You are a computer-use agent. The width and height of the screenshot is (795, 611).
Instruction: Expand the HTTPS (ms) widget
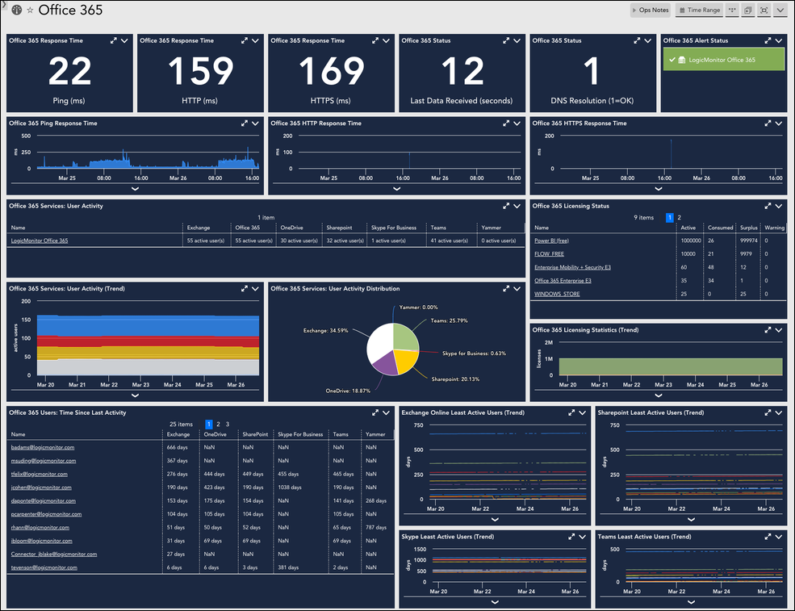pyautogui.click(x=375, y=40)
